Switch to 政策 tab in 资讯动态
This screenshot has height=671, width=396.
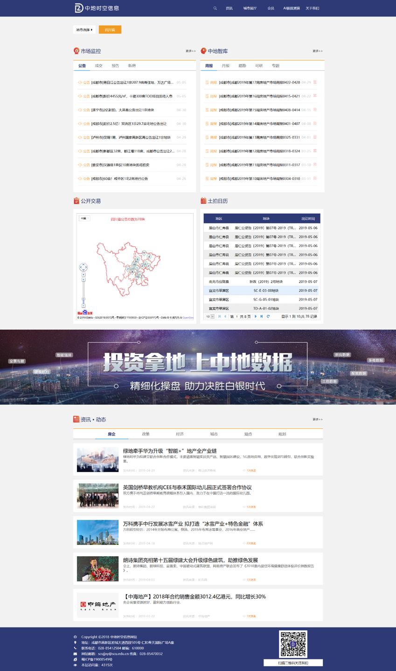(146, 434)
